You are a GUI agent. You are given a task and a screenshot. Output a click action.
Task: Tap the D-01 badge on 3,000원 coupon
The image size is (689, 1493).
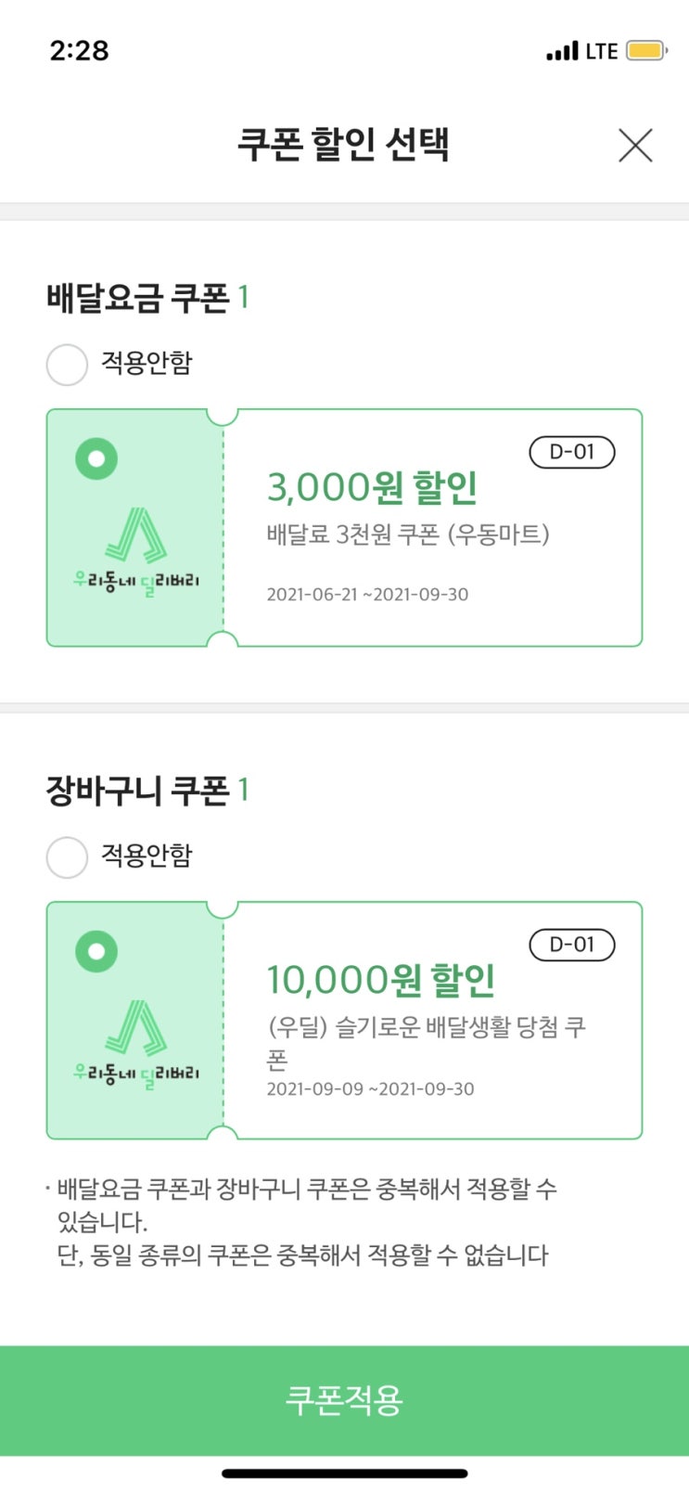point(571,452)
